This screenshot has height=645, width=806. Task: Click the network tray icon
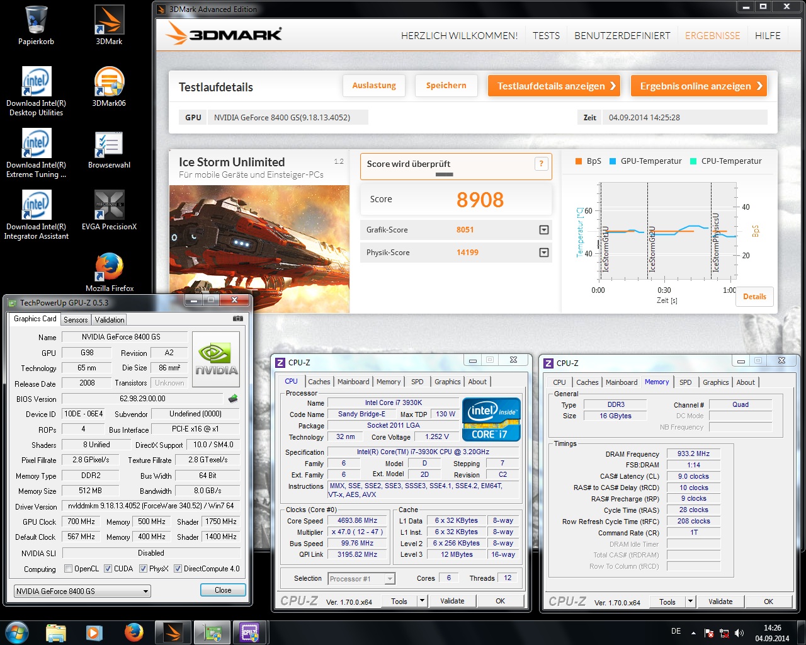click(724, 633)
